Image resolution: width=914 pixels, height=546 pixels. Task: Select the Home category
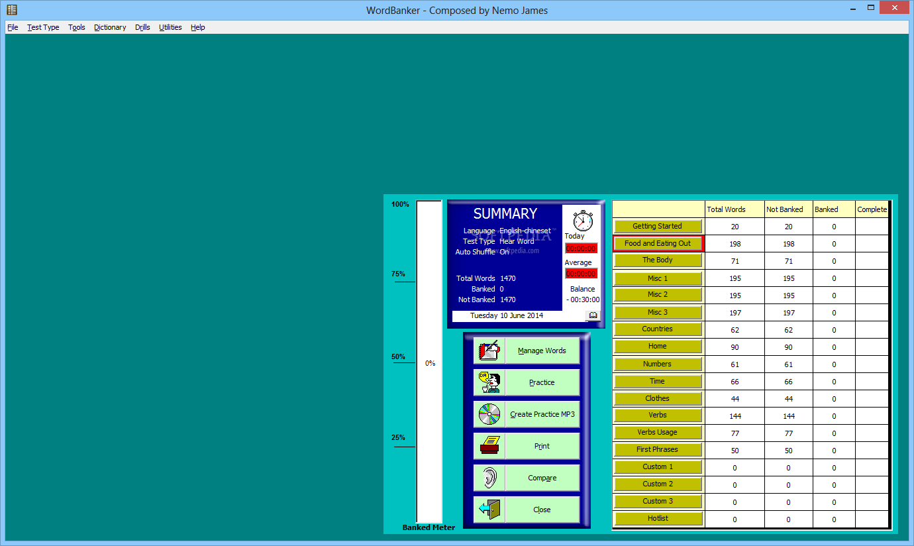(658, 347)
